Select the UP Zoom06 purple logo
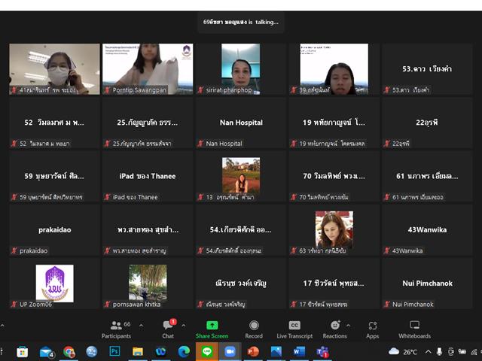This screenshot has height=361, width=482. tap(55, 284)
